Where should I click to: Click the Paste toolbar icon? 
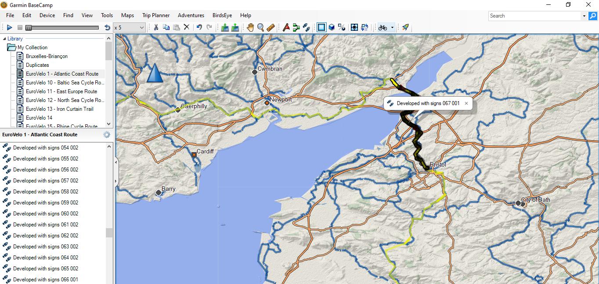[176, 27]
